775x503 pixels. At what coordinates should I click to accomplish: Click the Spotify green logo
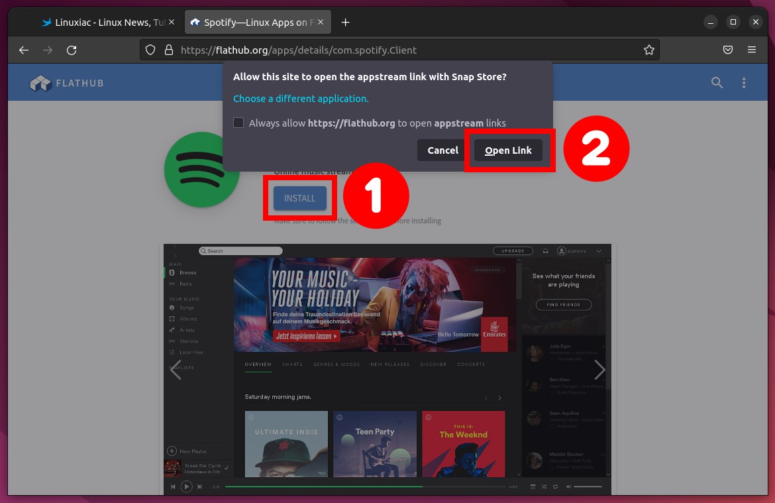coord(202,170)
